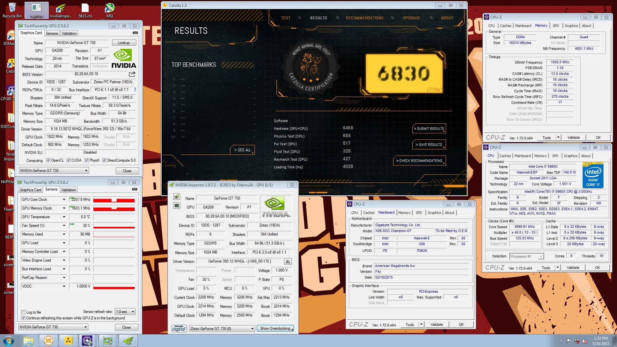
Task: Open VDDC sensor dropdown
Action: 64,286
